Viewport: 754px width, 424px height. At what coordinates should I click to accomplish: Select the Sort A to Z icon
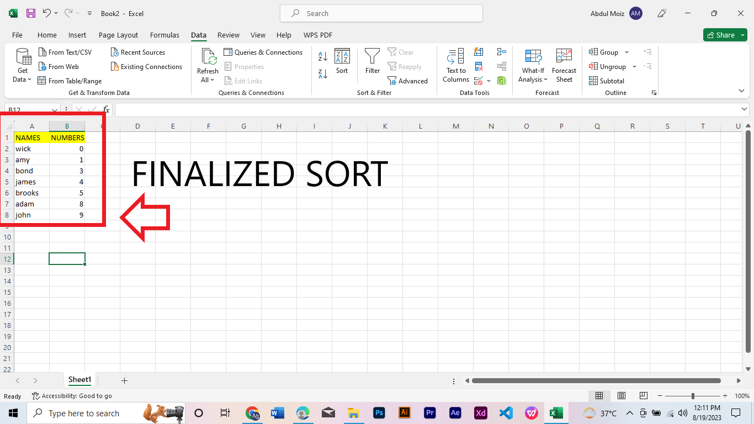coord(322,55)
